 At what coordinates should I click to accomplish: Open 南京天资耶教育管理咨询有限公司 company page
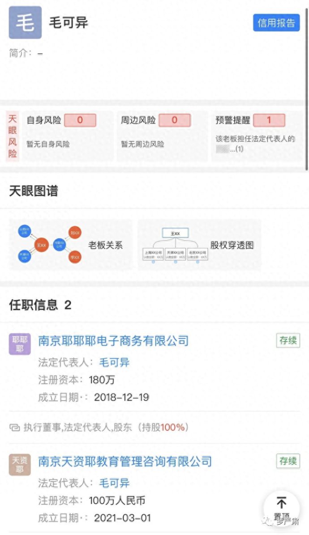(x=125, y=461)
